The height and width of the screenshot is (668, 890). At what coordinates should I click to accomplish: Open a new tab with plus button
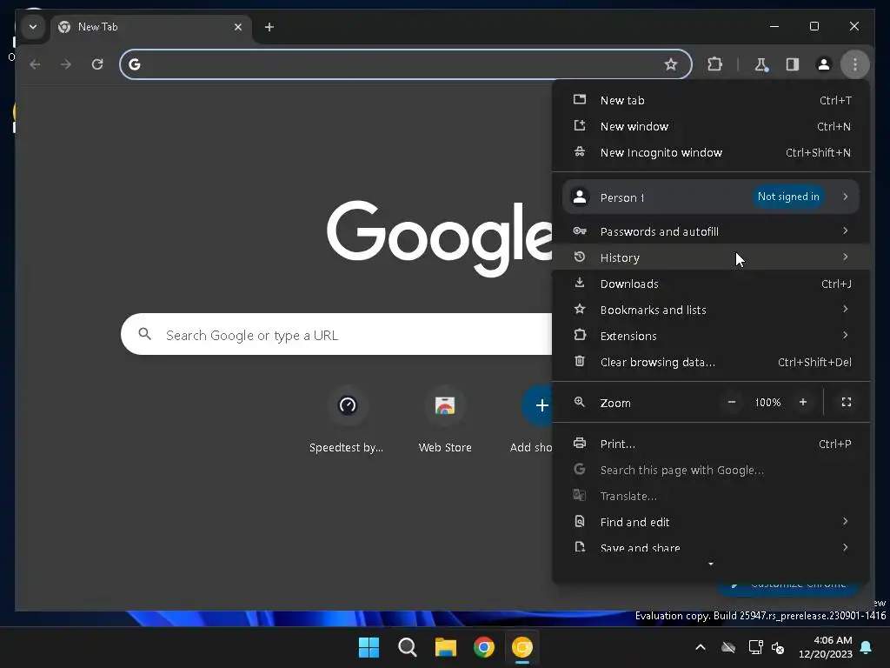269,27
